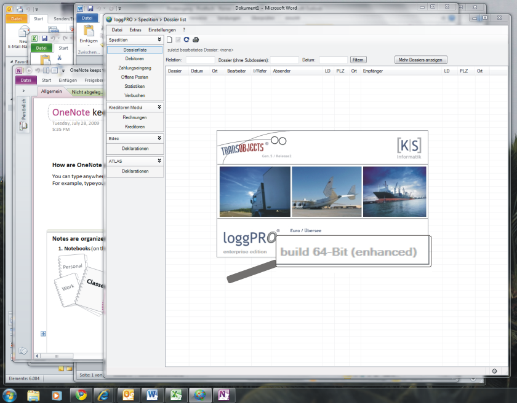Screen dimensions: 517x403
Task: Open the Word quick access customize dropdown
Action: pyautogui.click(x=120, y=9)
